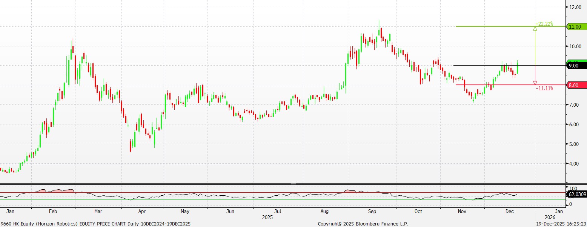Image resolution: width=587 pixels, height=227 pixels.
Task: Click the Jul month label on the time axis
Action: [x=278, y=212]
